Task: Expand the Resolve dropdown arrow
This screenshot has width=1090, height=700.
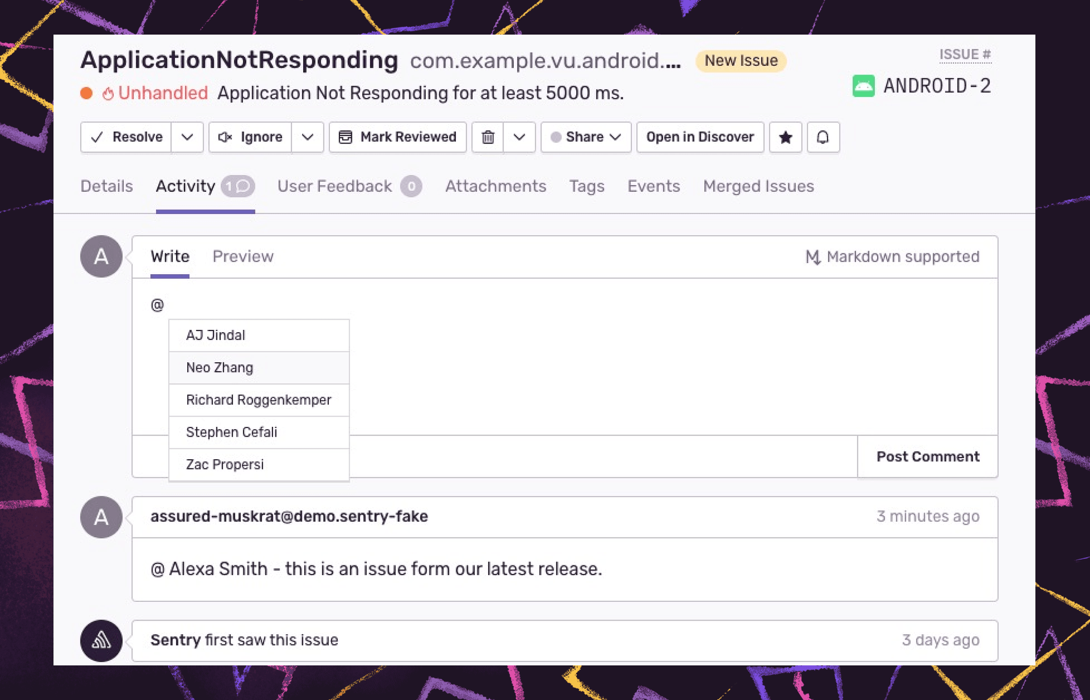Action: (x=187, y=137)
